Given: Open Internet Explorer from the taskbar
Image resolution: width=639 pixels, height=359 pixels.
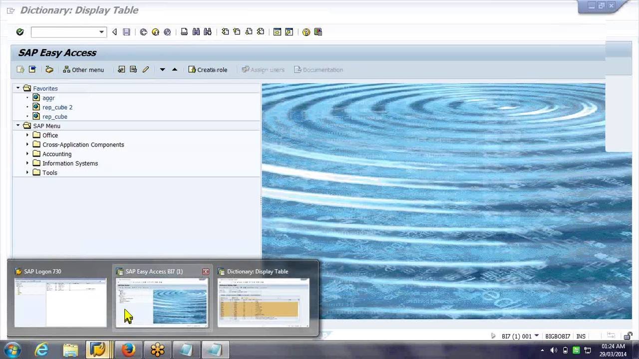Looking at the screenshot, I should click(41, 350).
